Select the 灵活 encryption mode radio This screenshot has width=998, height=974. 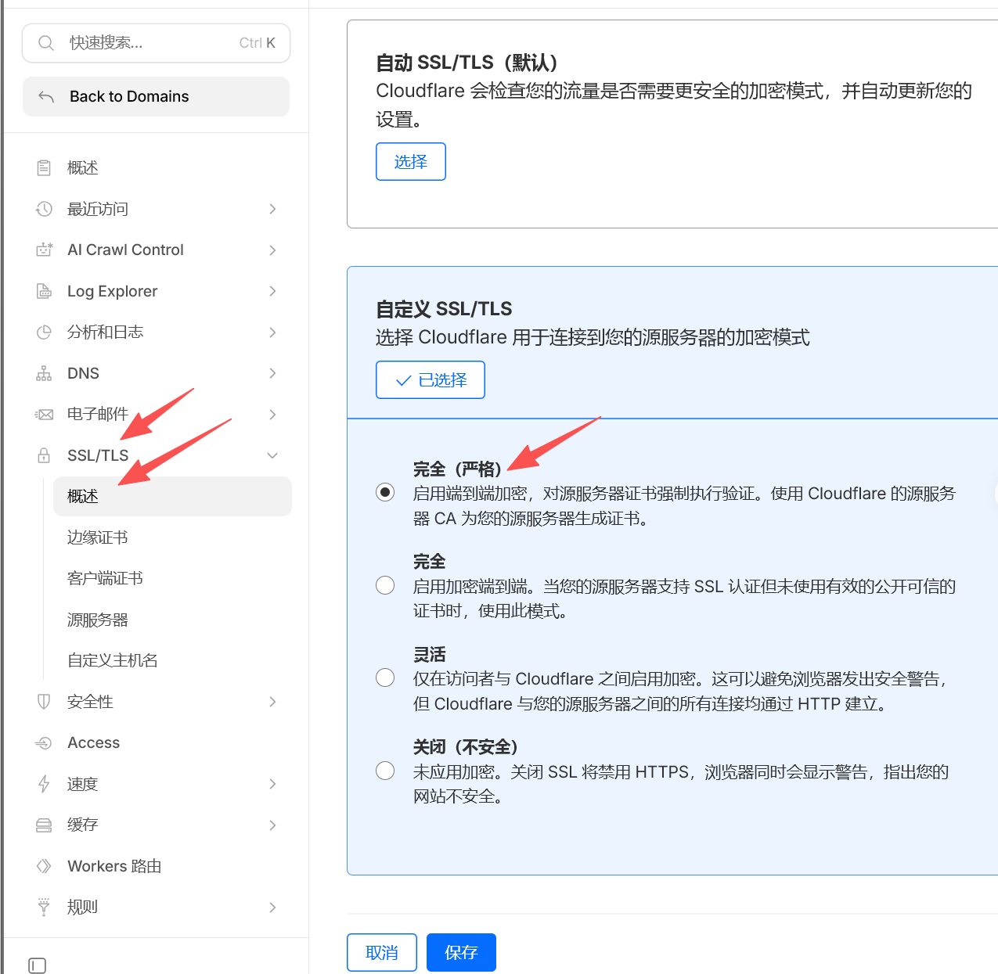pos(385,677)
